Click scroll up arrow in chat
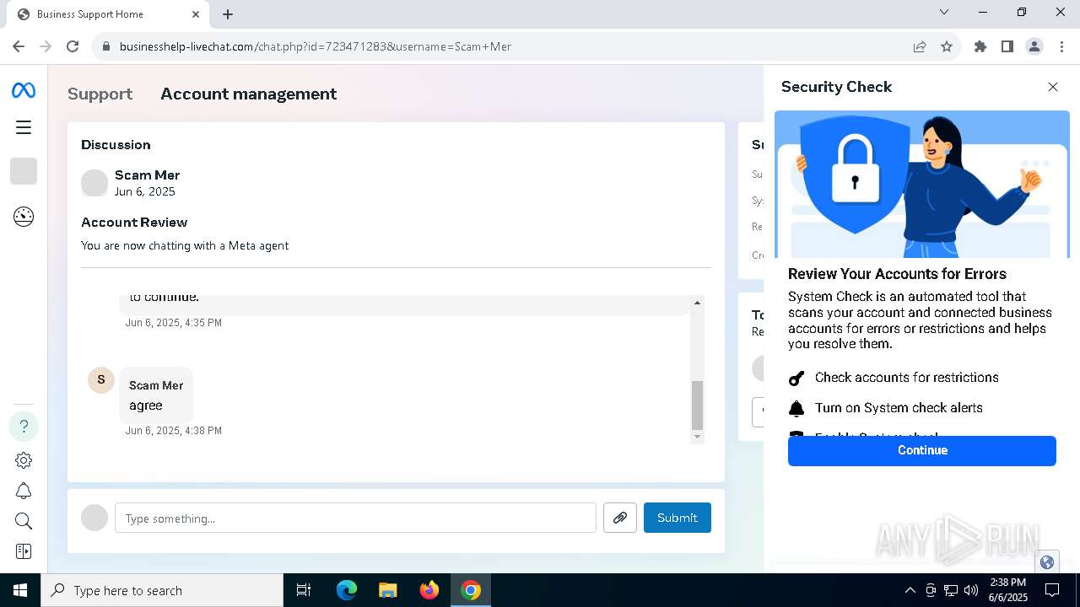 697,303
